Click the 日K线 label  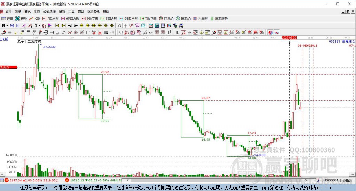click(4, 39)
